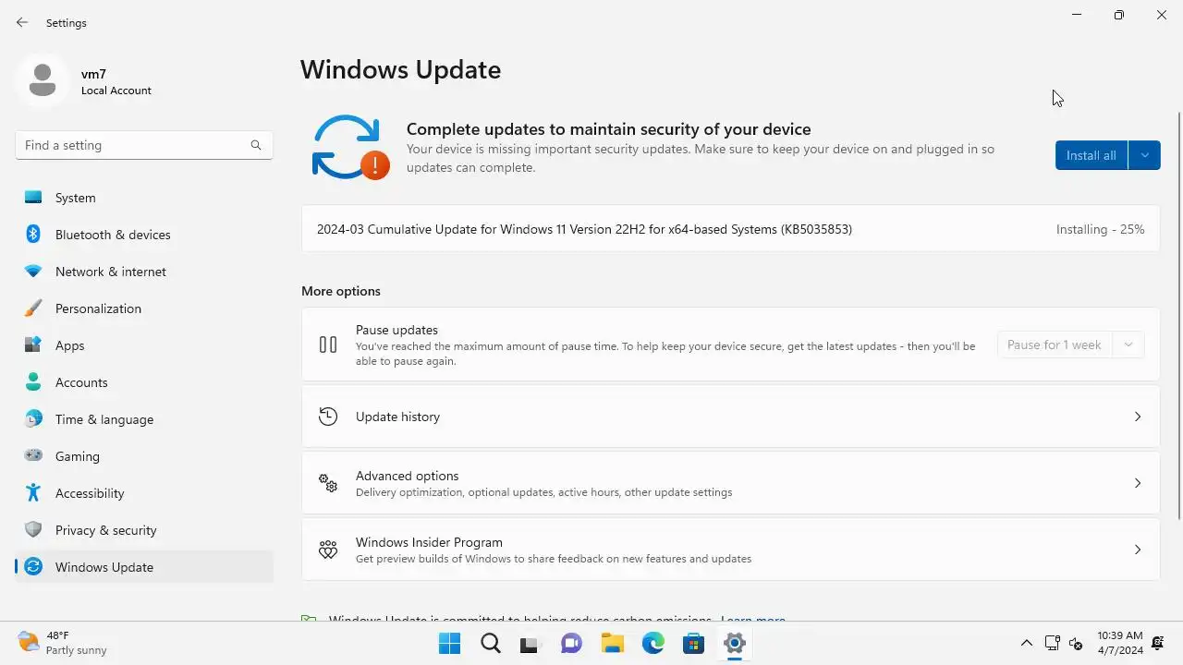Select Windows Update in sidebar
The height and width of the screenshot is (665, 1183).
pos(144,567)
